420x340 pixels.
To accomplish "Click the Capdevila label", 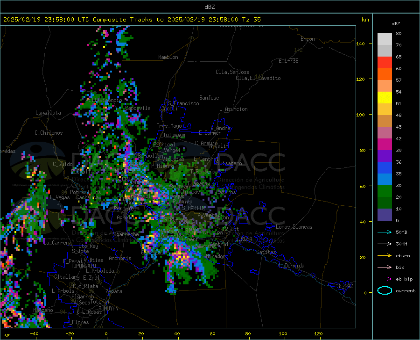I will coord(138,108).
